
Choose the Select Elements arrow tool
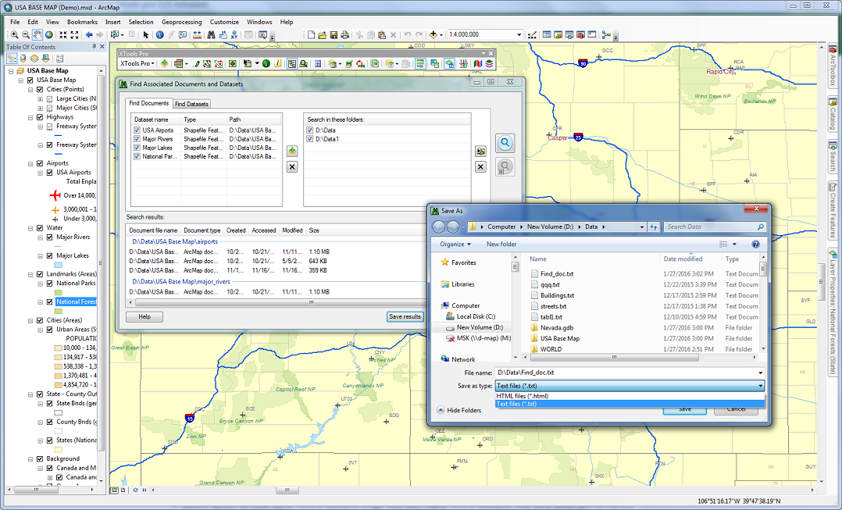click(x=145, y=35)
